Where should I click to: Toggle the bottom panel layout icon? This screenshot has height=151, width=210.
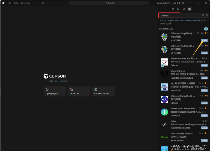point(174,3)
